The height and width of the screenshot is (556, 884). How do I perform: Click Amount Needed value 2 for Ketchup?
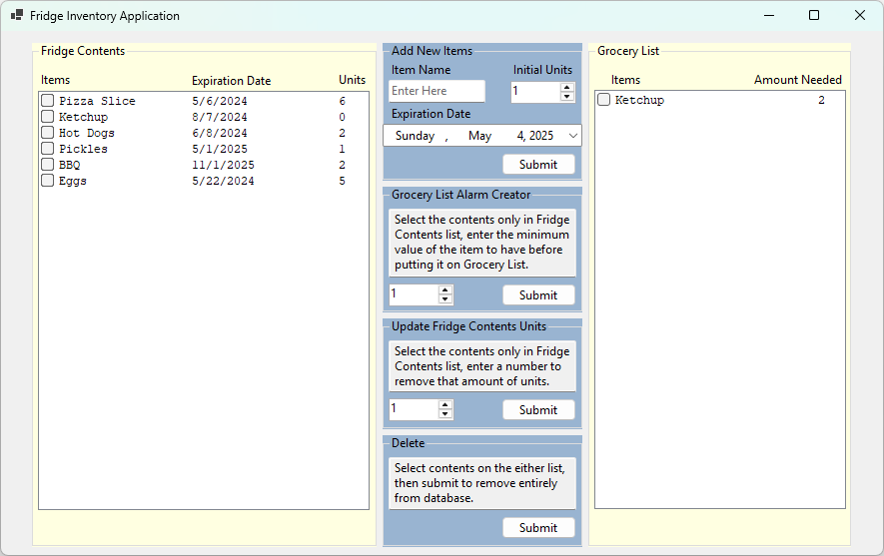821,100
